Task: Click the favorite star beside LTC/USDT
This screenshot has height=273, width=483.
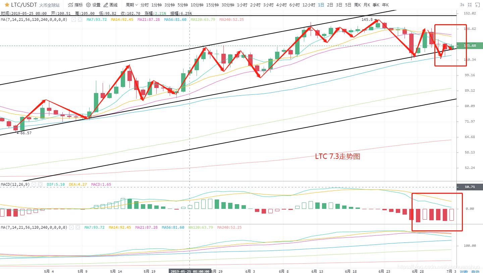Action: click(x=7, y=5)
